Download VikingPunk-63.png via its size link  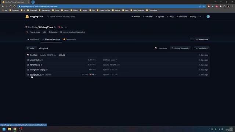coord(93,70)
